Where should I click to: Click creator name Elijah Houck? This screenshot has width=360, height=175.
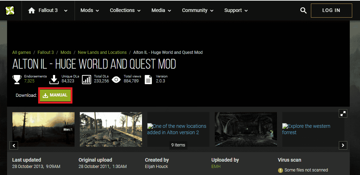157,167
